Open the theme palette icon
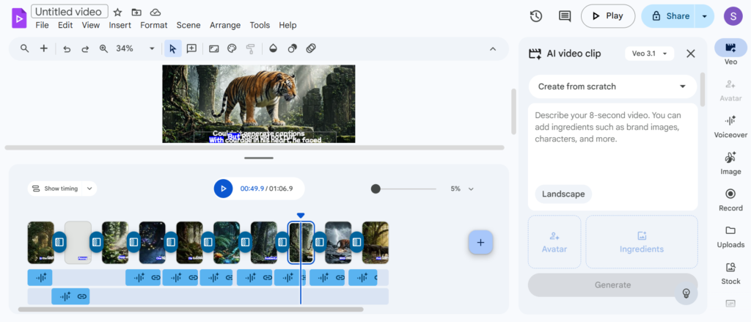The width and height of the screenshot is (751, 322). tap(232, 48)
